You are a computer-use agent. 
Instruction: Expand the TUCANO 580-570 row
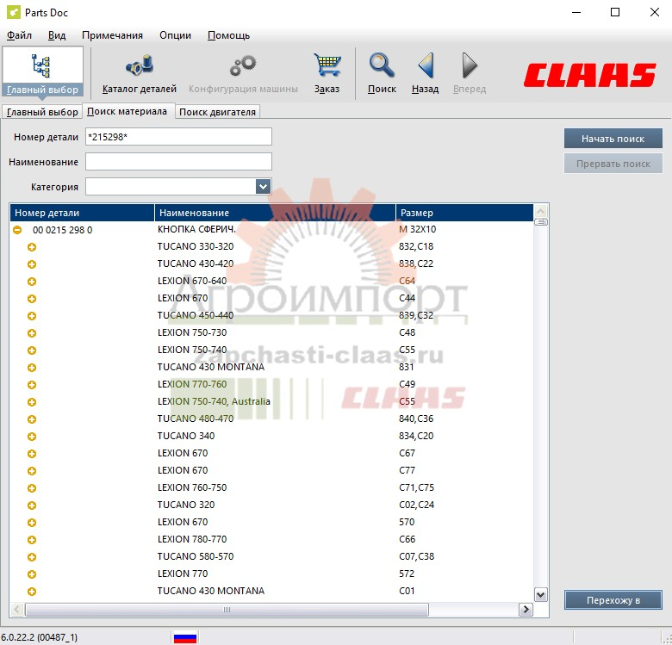tap(32, 557)
